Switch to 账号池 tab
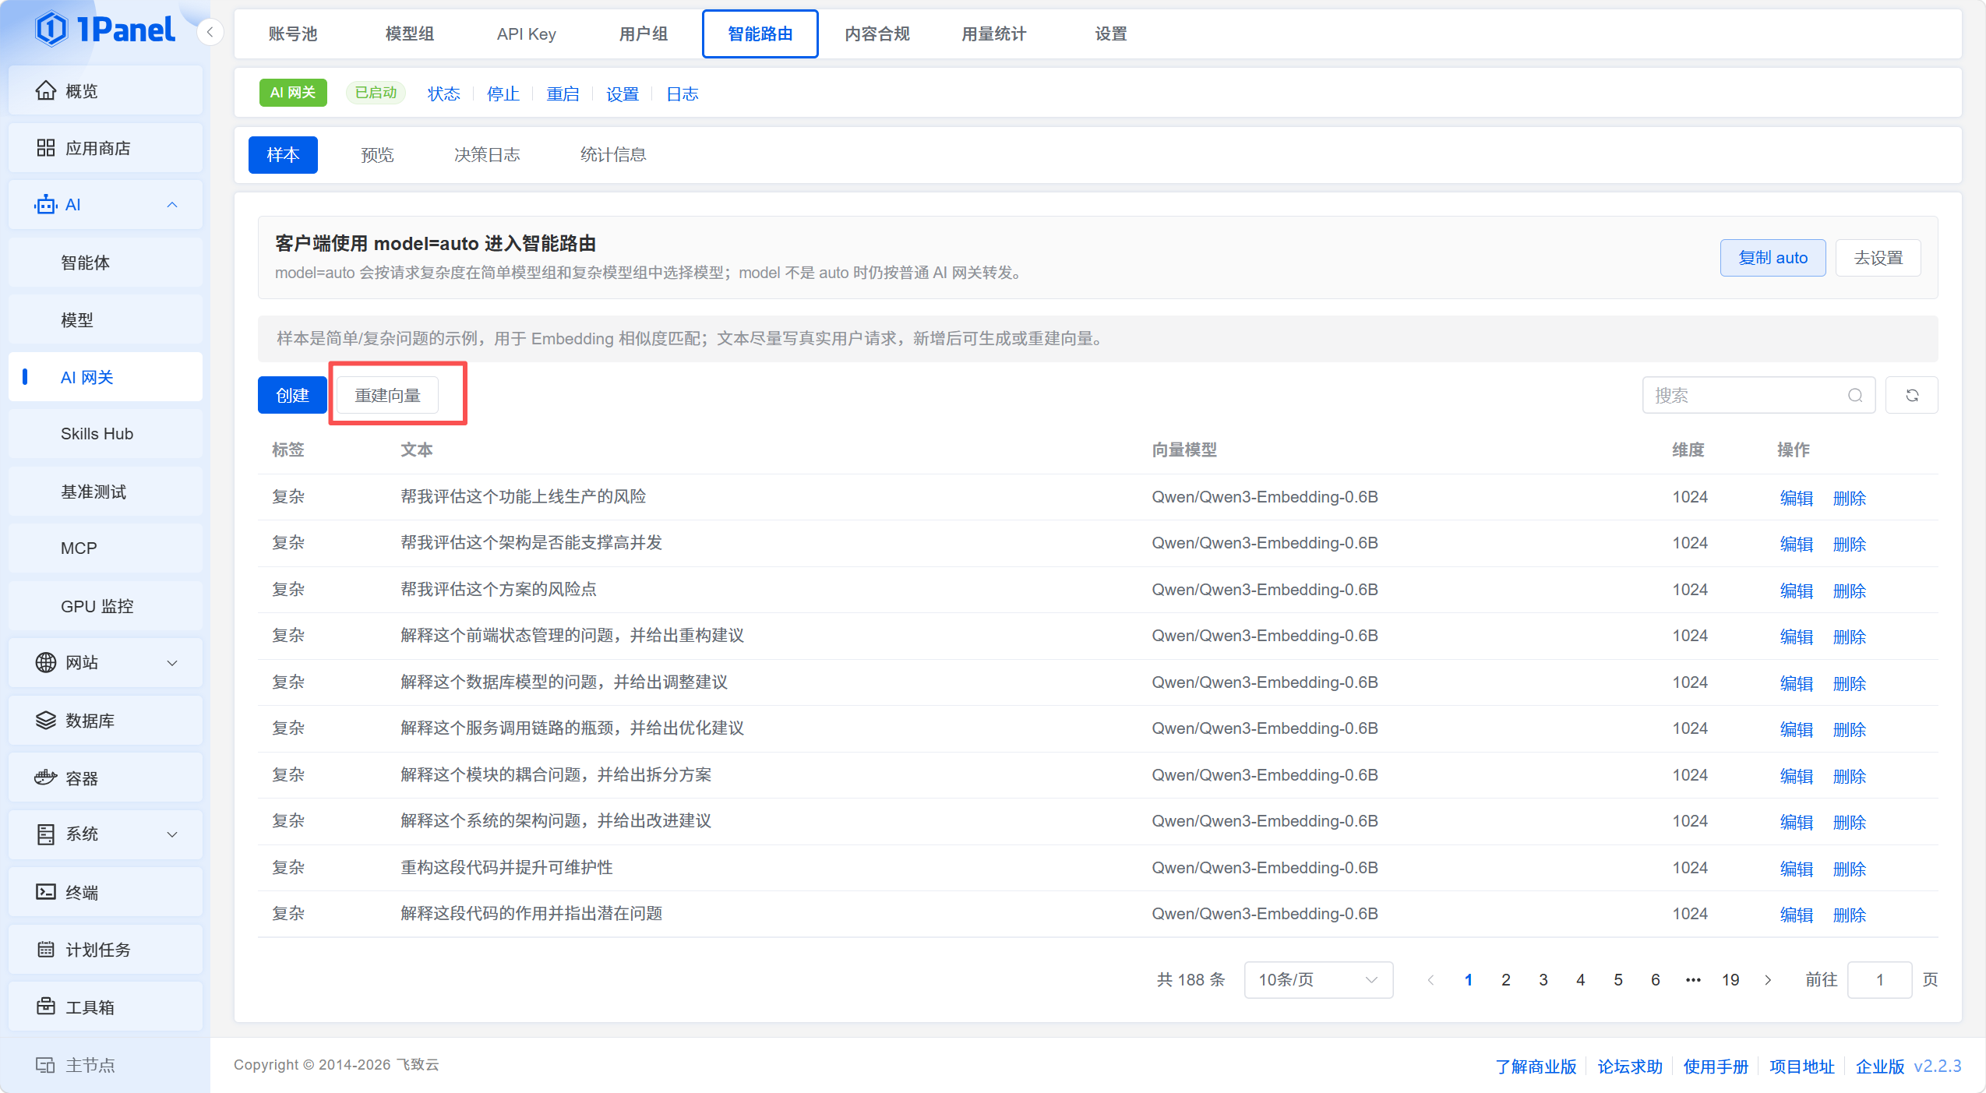1986x1093 pixels. tap(293, 34)
